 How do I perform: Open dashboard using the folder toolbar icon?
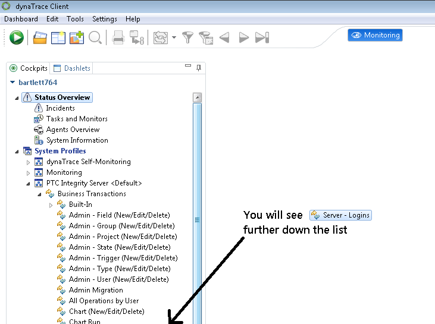point(40,38)
